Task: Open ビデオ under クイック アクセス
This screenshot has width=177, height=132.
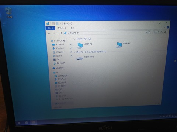Action: [x=57, y=59]
